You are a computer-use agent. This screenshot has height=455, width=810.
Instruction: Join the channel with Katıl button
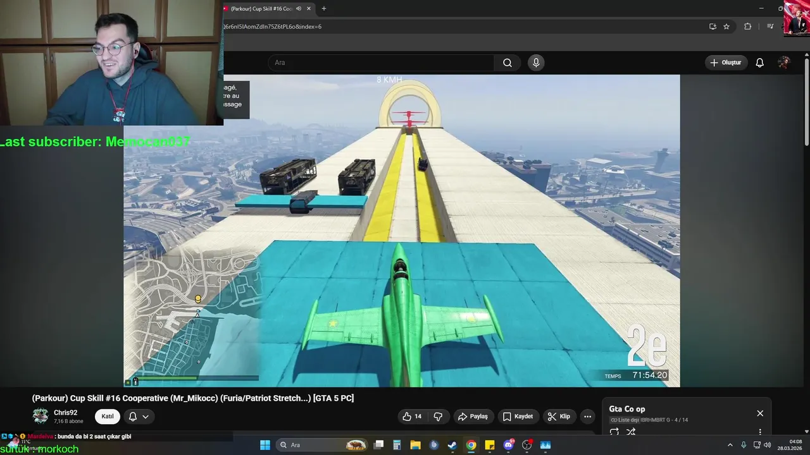pos(108,416)
